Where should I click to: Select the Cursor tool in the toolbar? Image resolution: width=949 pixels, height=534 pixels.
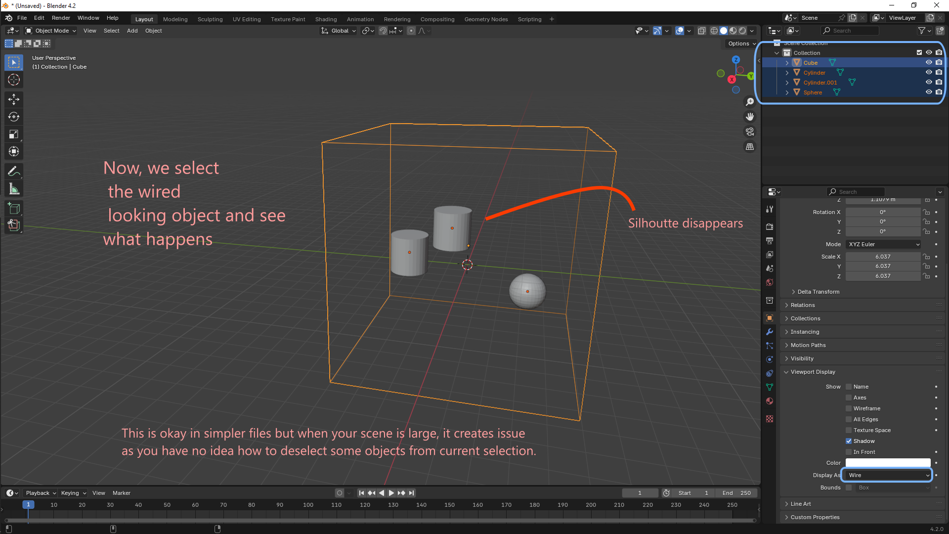click(14, 80)
